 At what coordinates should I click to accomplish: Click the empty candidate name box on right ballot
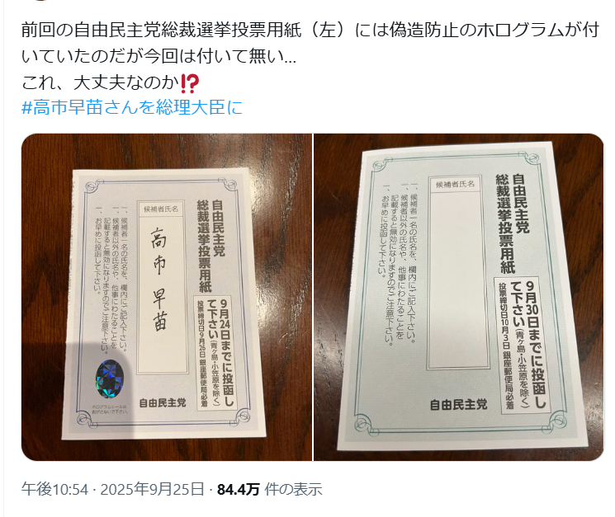[x=457, y=278]
